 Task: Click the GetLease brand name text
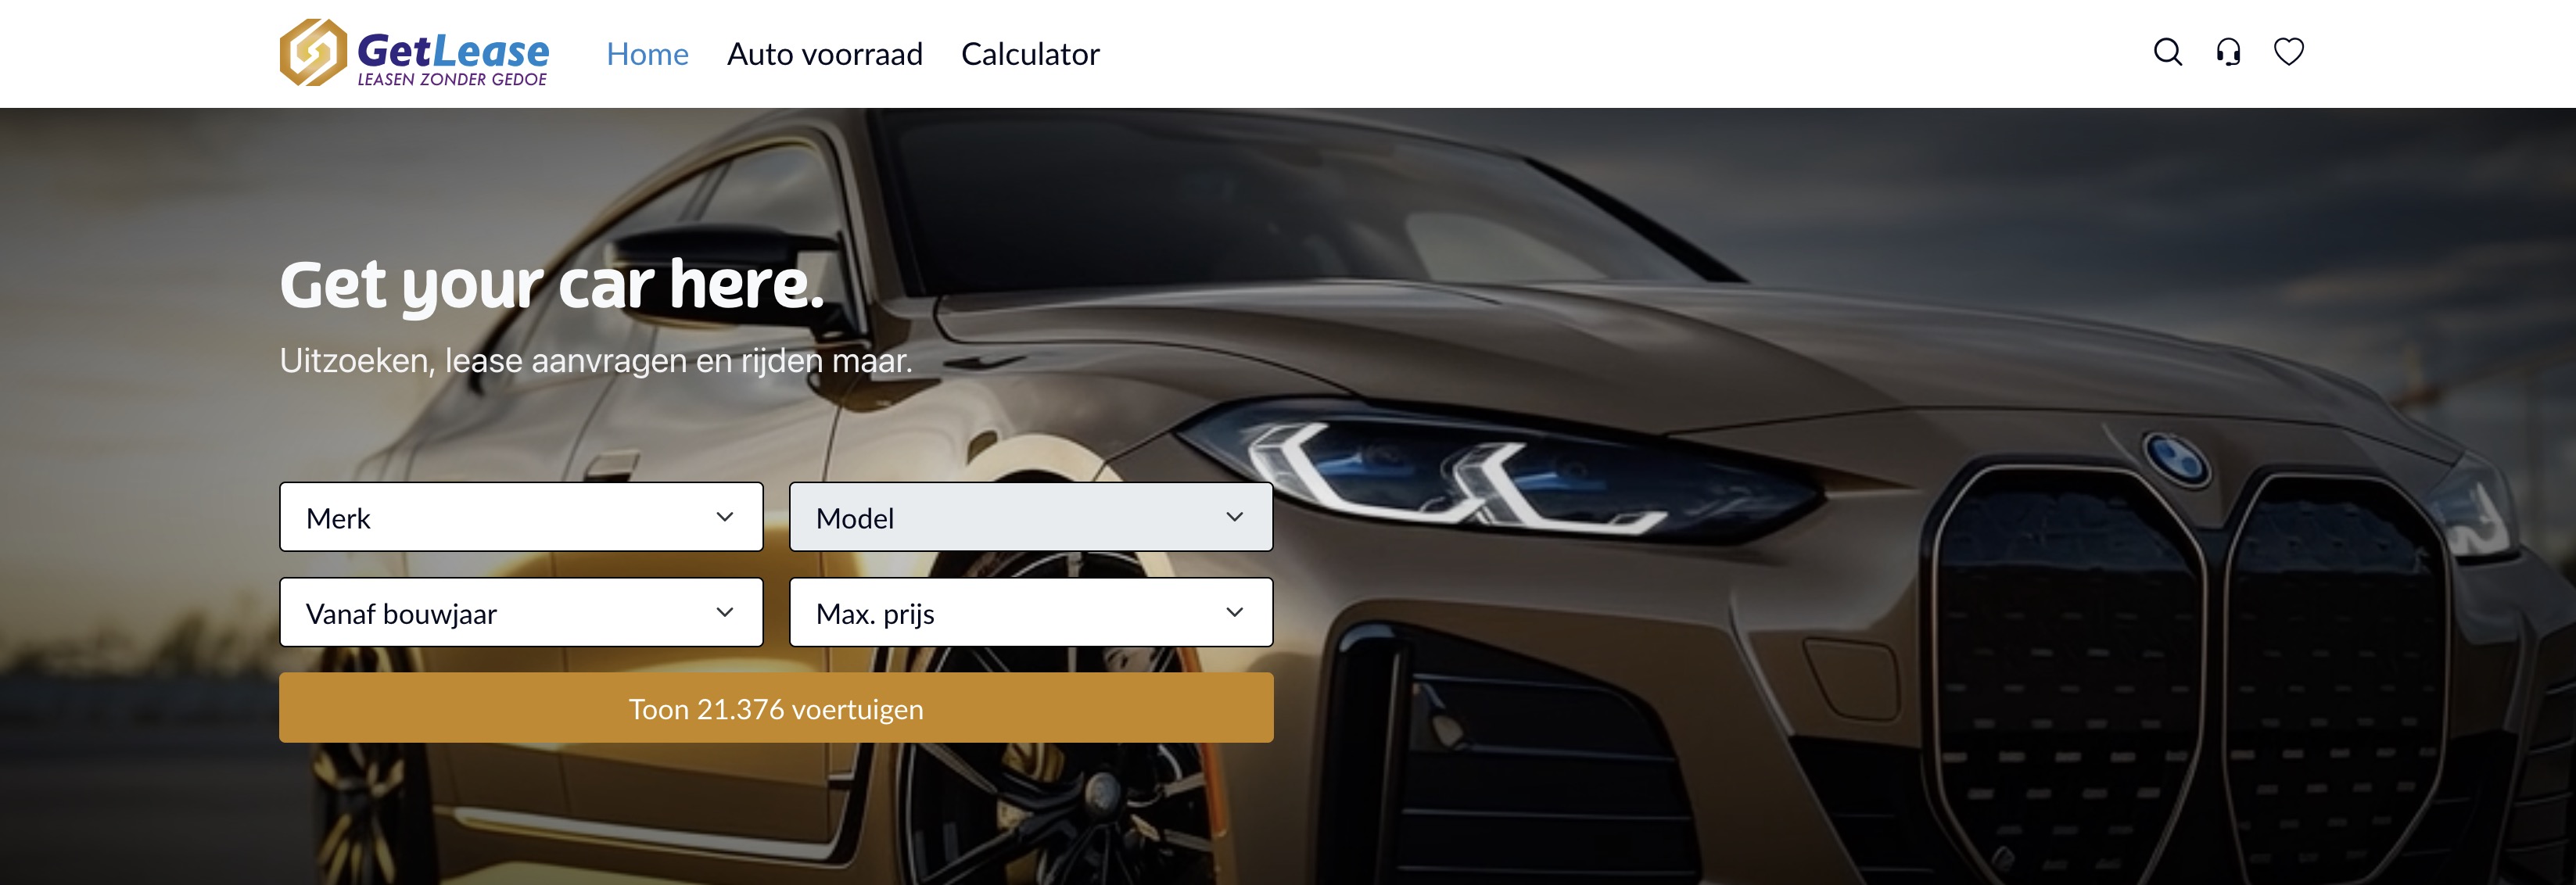pos(453,49)
